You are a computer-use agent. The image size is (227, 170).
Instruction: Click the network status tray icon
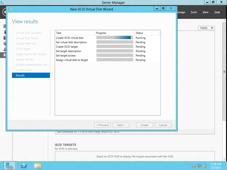tap(200, 166)
